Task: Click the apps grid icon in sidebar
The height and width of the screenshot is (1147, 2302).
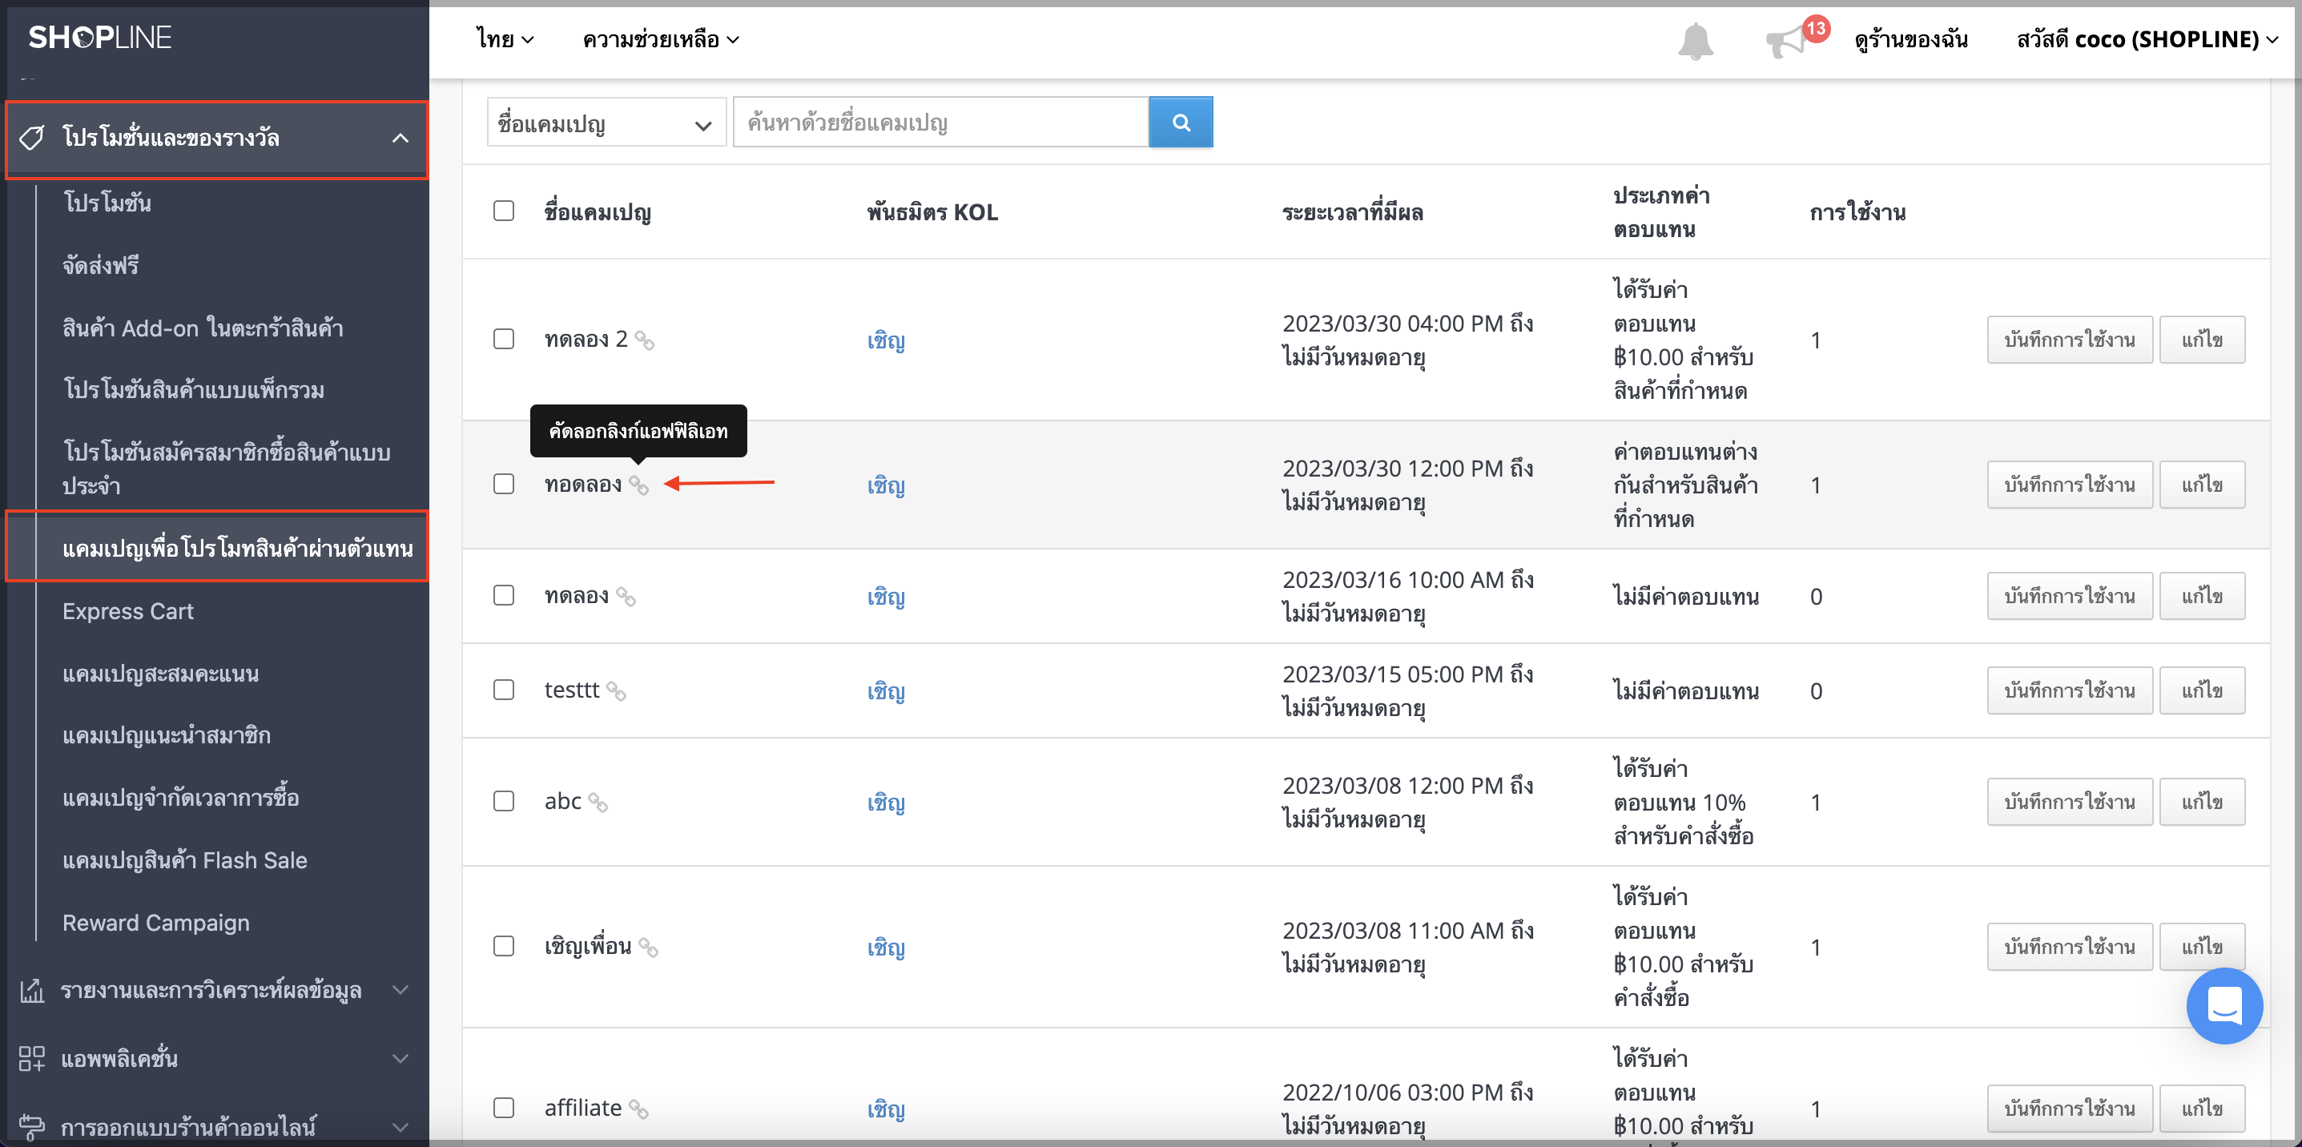Action: point(32,1059)
